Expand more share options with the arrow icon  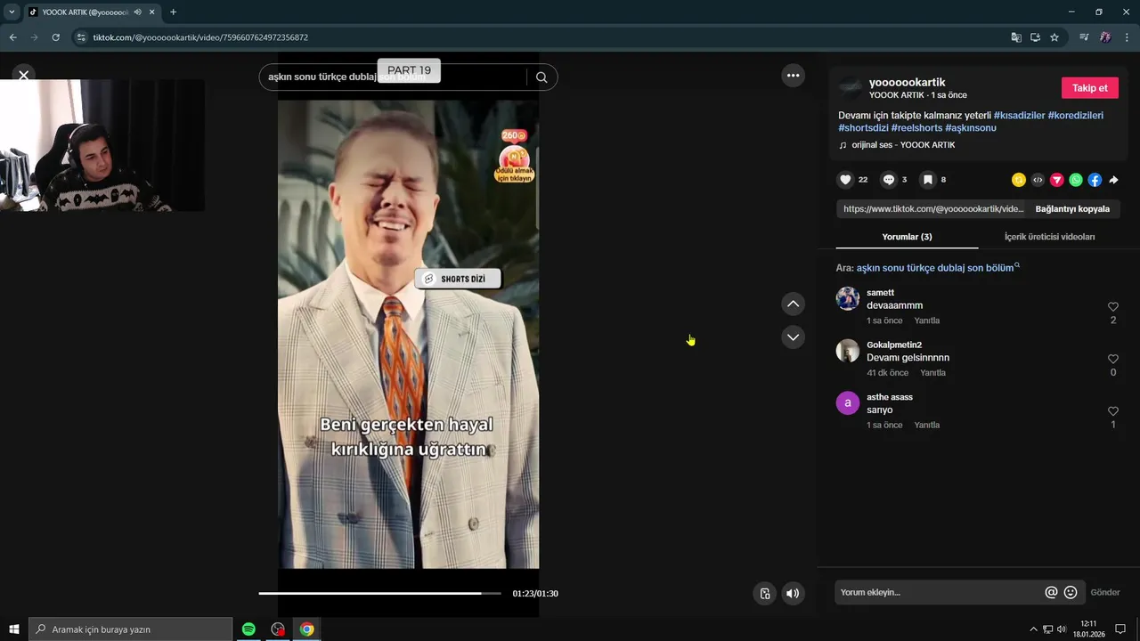1113,180
